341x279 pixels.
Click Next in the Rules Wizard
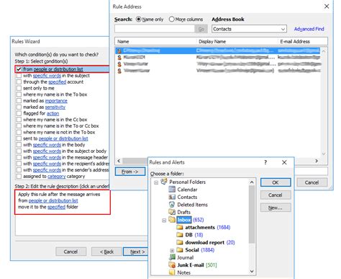136,252
